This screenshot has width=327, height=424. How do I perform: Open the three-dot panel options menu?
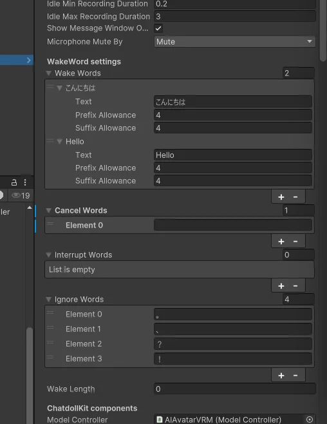click(x=25, y=182)
